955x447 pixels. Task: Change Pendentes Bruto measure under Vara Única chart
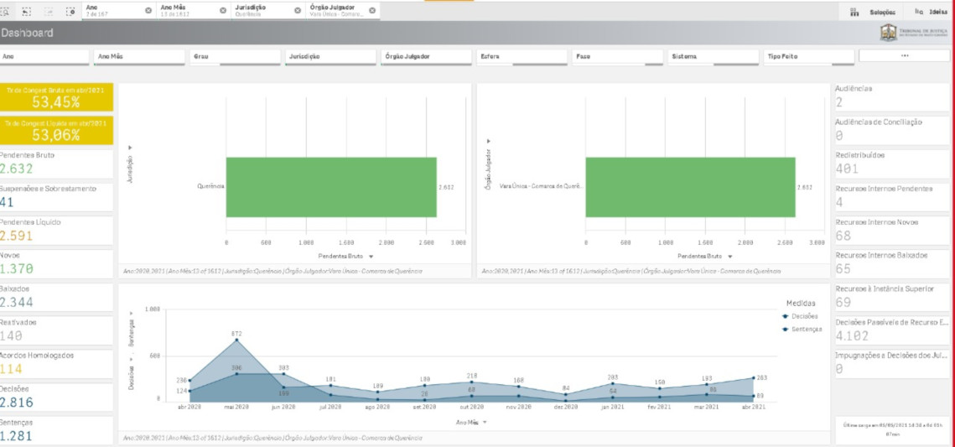[704, 257]
